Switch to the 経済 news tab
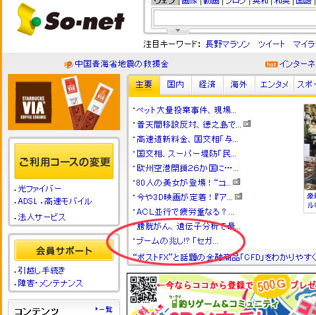The image size is (316, 315). 207,85
